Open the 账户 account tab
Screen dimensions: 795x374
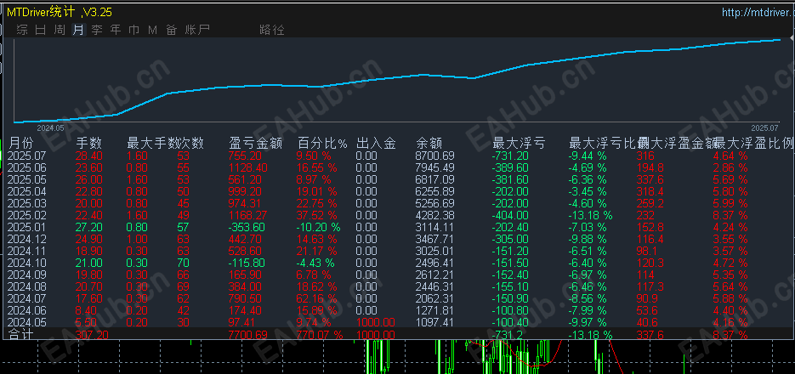tap(197, 30)
